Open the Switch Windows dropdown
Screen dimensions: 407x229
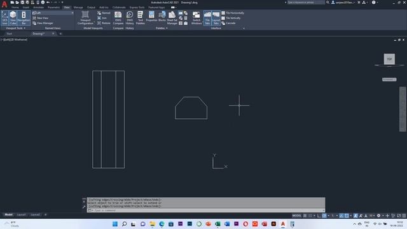click(x=197, y=18)
